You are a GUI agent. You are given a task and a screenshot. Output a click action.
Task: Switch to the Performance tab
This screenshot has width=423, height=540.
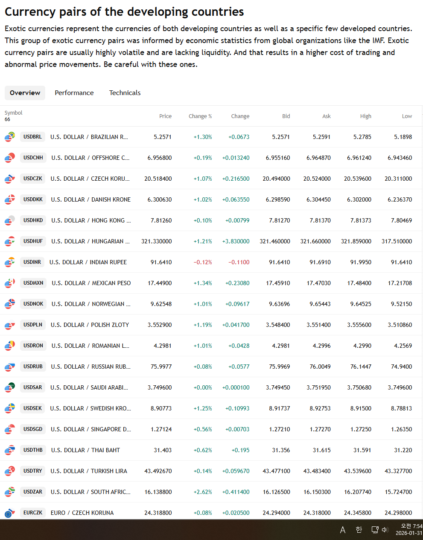click(x=74, y=93)
